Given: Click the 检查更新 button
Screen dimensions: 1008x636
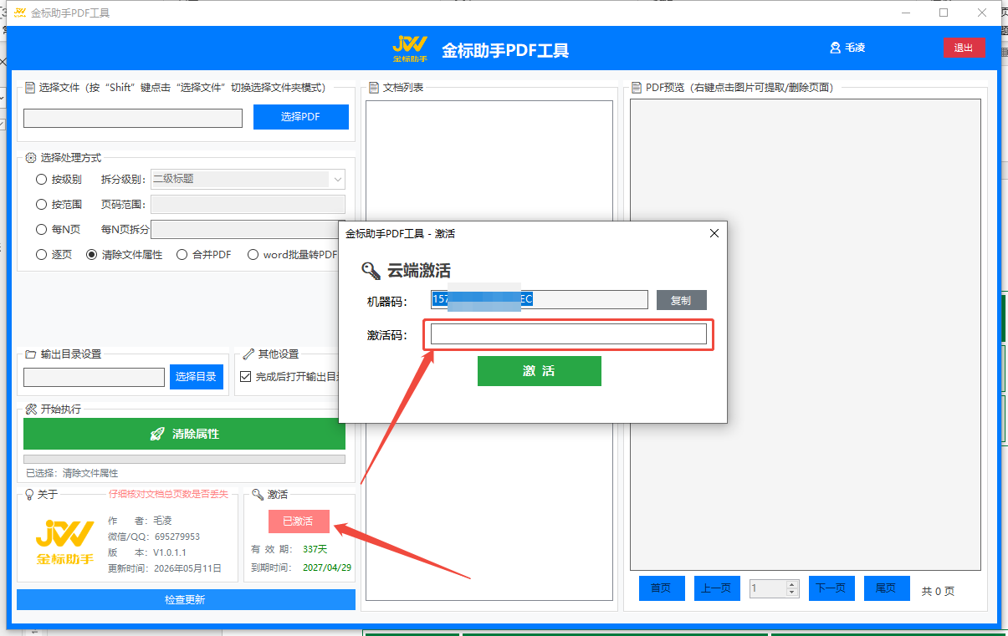Looking at the screenshot, I should click(x=186, y=599).
